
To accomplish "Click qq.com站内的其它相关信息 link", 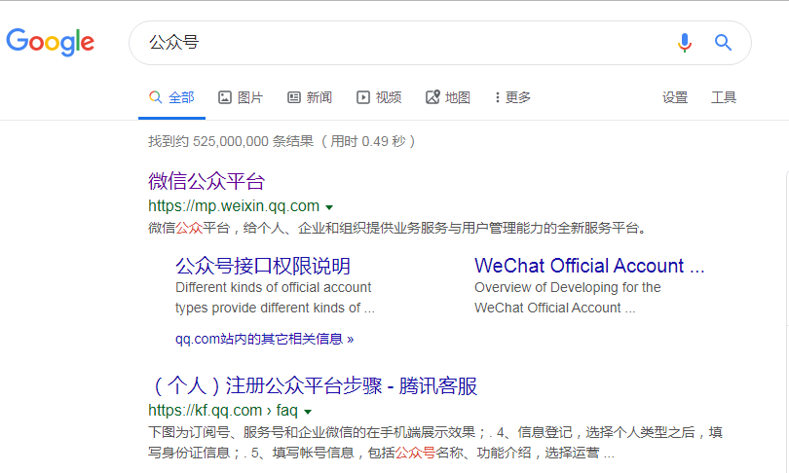I will (x=264, y=340).
